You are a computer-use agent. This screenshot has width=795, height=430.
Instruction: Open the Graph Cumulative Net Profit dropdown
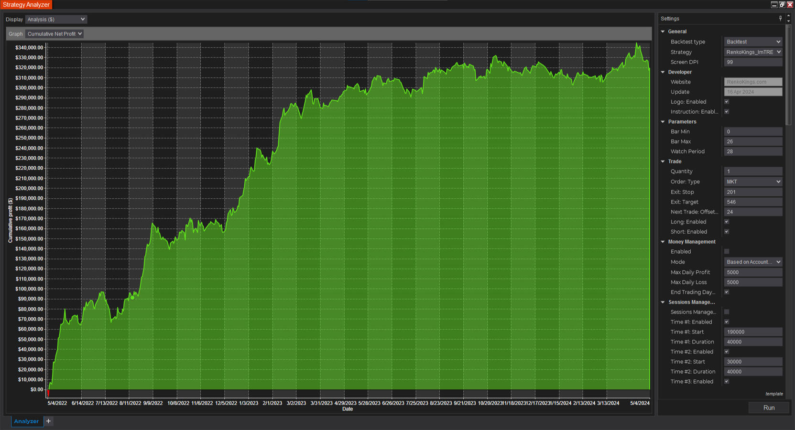(54, 34)
